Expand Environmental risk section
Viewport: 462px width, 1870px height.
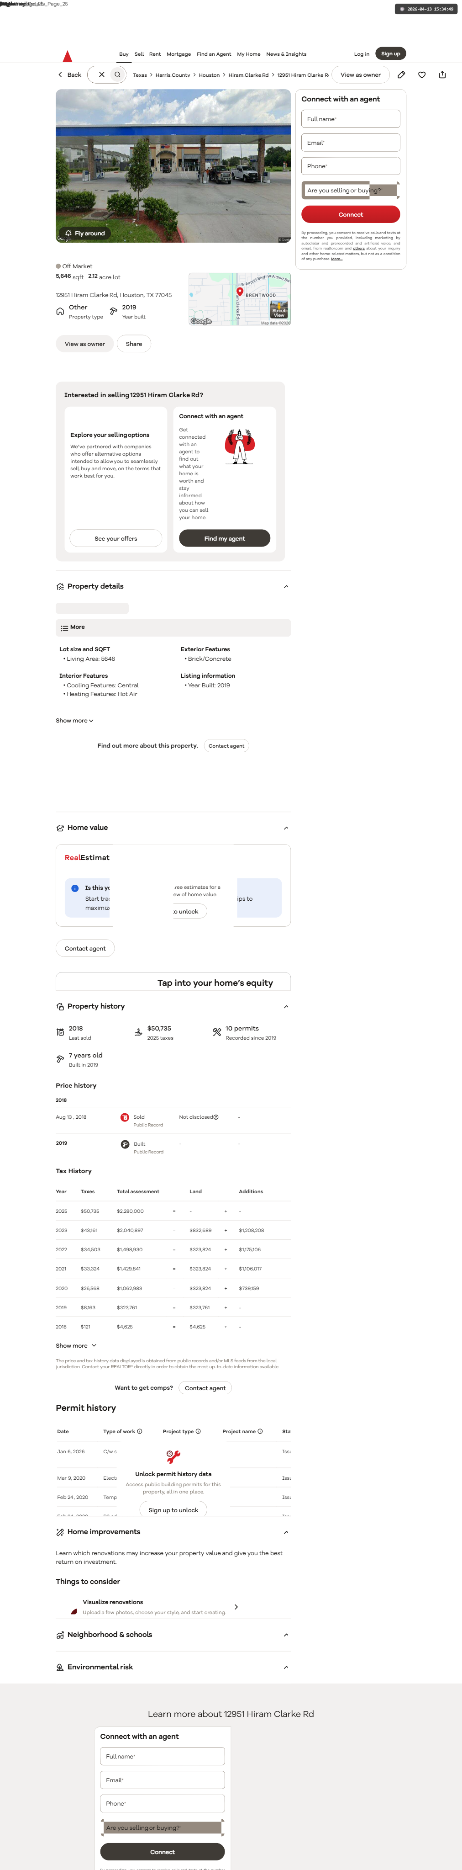point(286,1667)
